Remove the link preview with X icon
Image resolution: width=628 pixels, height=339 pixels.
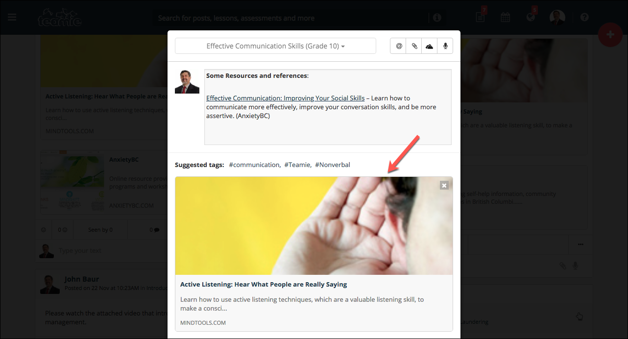pos(444,185)
